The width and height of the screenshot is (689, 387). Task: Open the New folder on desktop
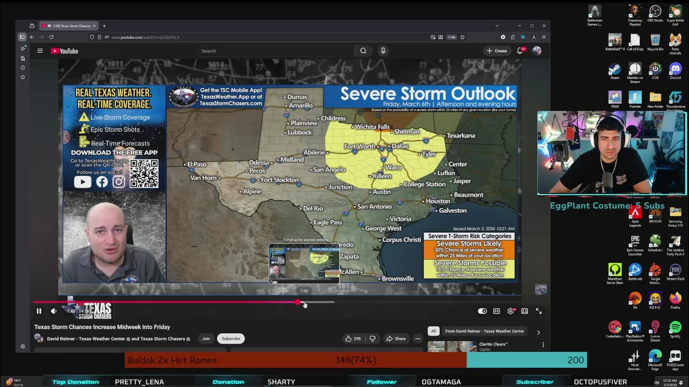point(655,99)
